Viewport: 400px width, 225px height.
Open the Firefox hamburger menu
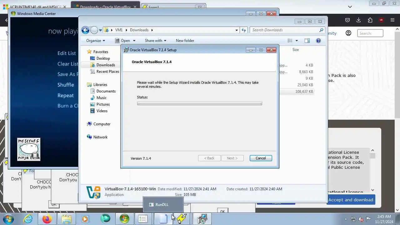(392, 20)
